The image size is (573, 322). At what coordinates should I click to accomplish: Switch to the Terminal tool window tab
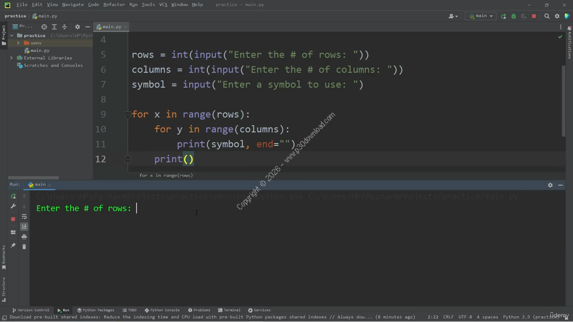point(229,310)
